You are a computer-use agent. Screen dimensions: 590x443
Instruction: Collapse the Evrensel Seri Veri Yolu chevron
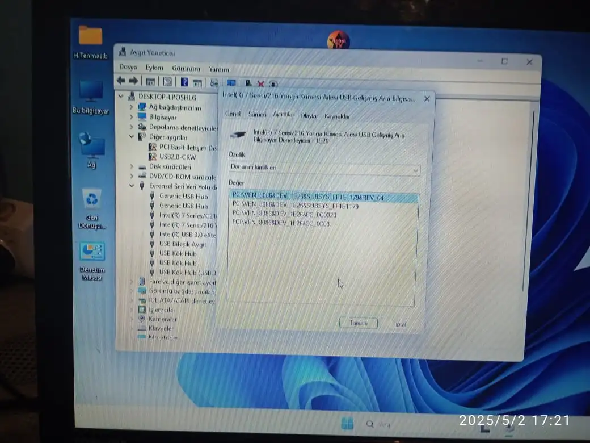pyautogui.click(x=132, y=185)
